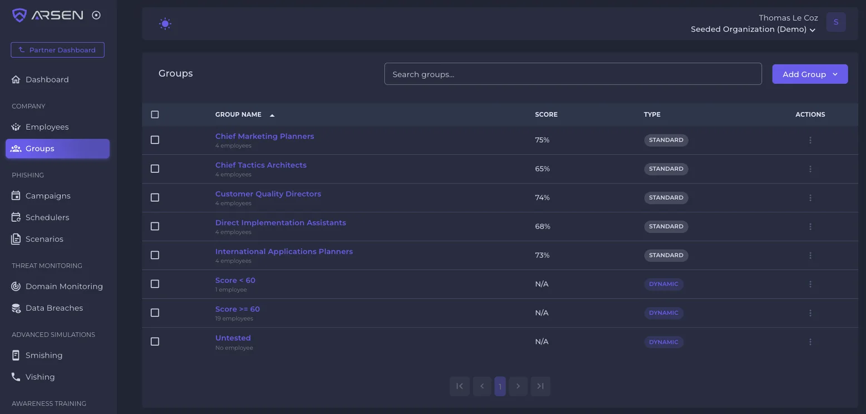Select all groups with header checkbox
The image size is (866, 414).
(x=155, y=115)
